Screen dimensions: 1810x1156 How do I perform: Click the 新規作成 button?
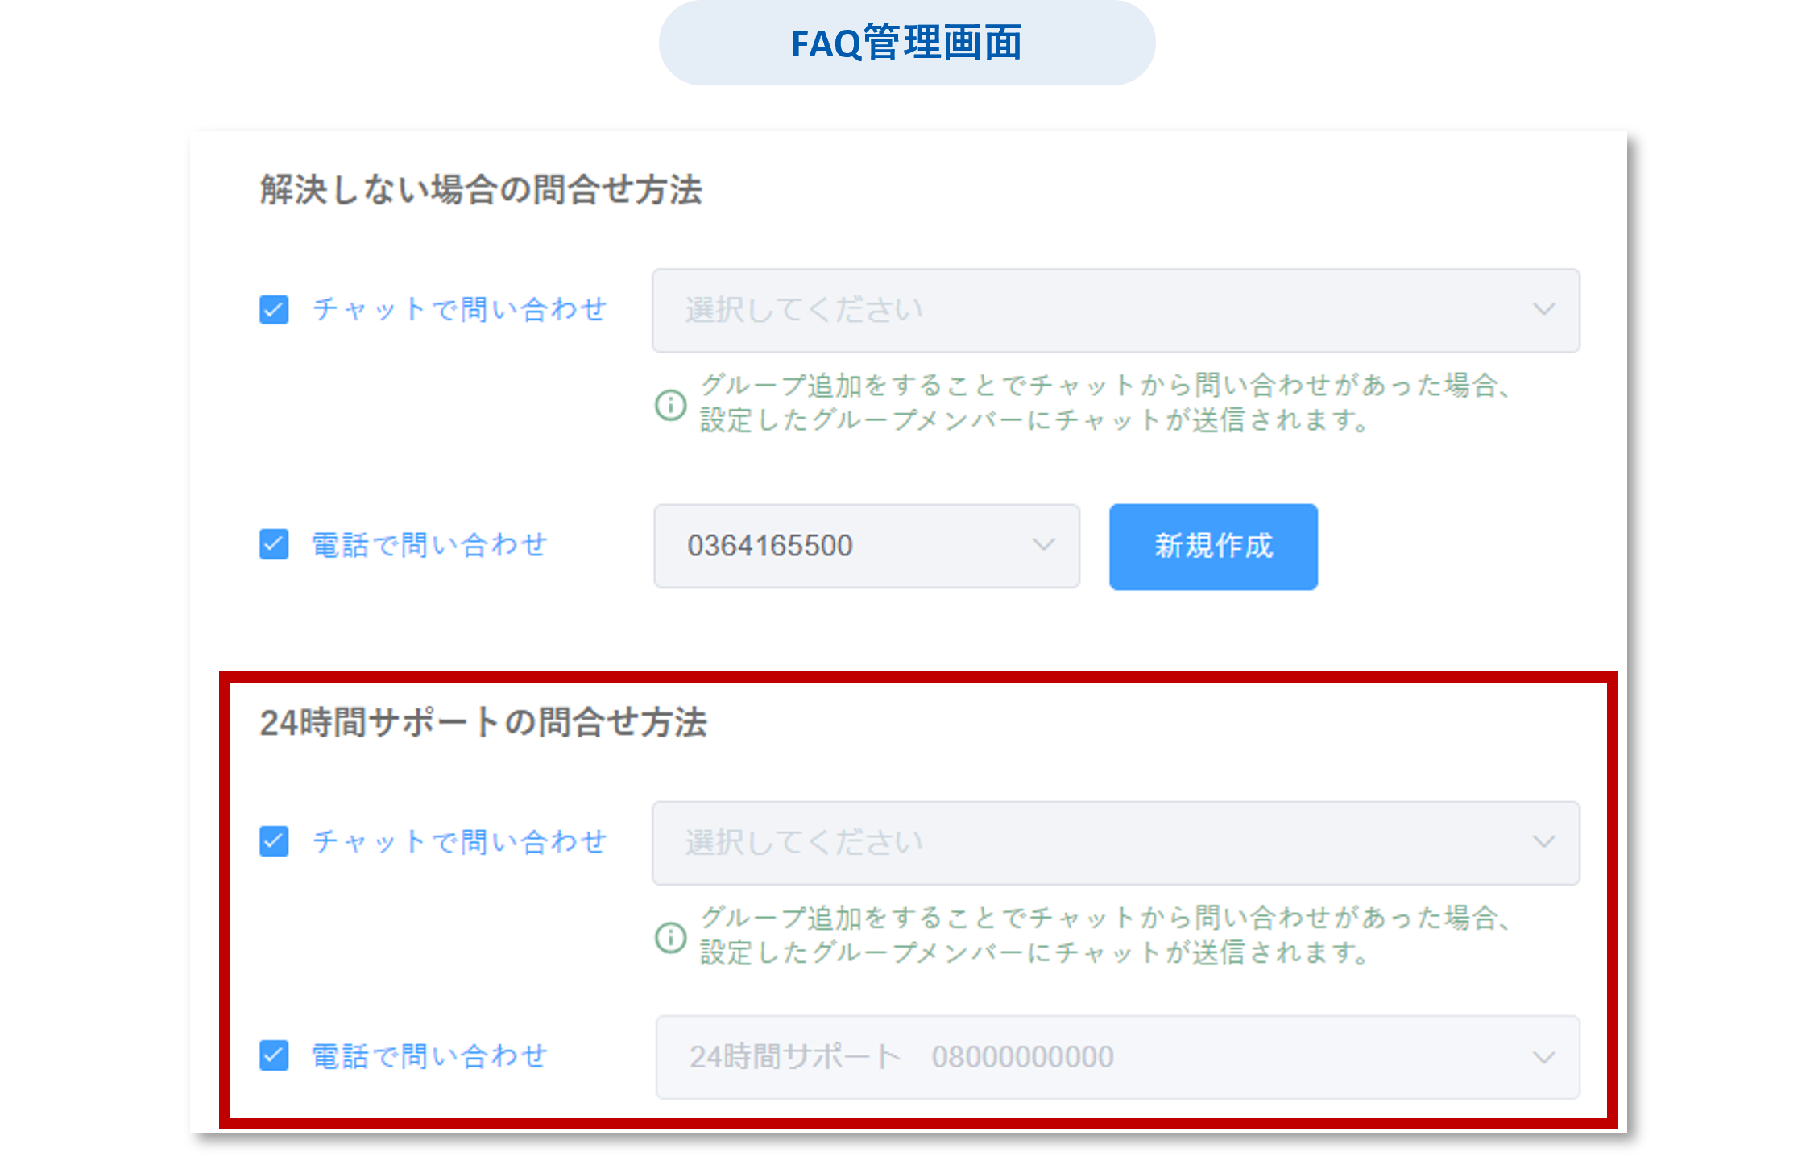pos(1211,547)
